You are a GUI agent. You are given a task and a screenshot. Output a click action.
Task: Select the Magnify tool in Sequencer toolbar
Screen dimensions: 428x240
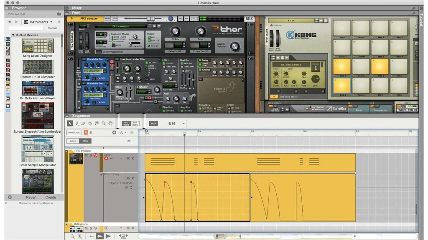[104, 124]
